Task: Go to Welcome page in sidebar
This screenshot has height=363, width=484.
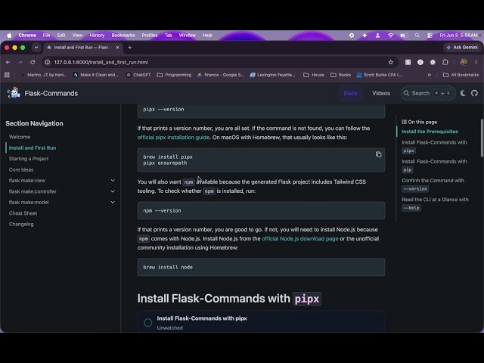Action: coord(20,137)
